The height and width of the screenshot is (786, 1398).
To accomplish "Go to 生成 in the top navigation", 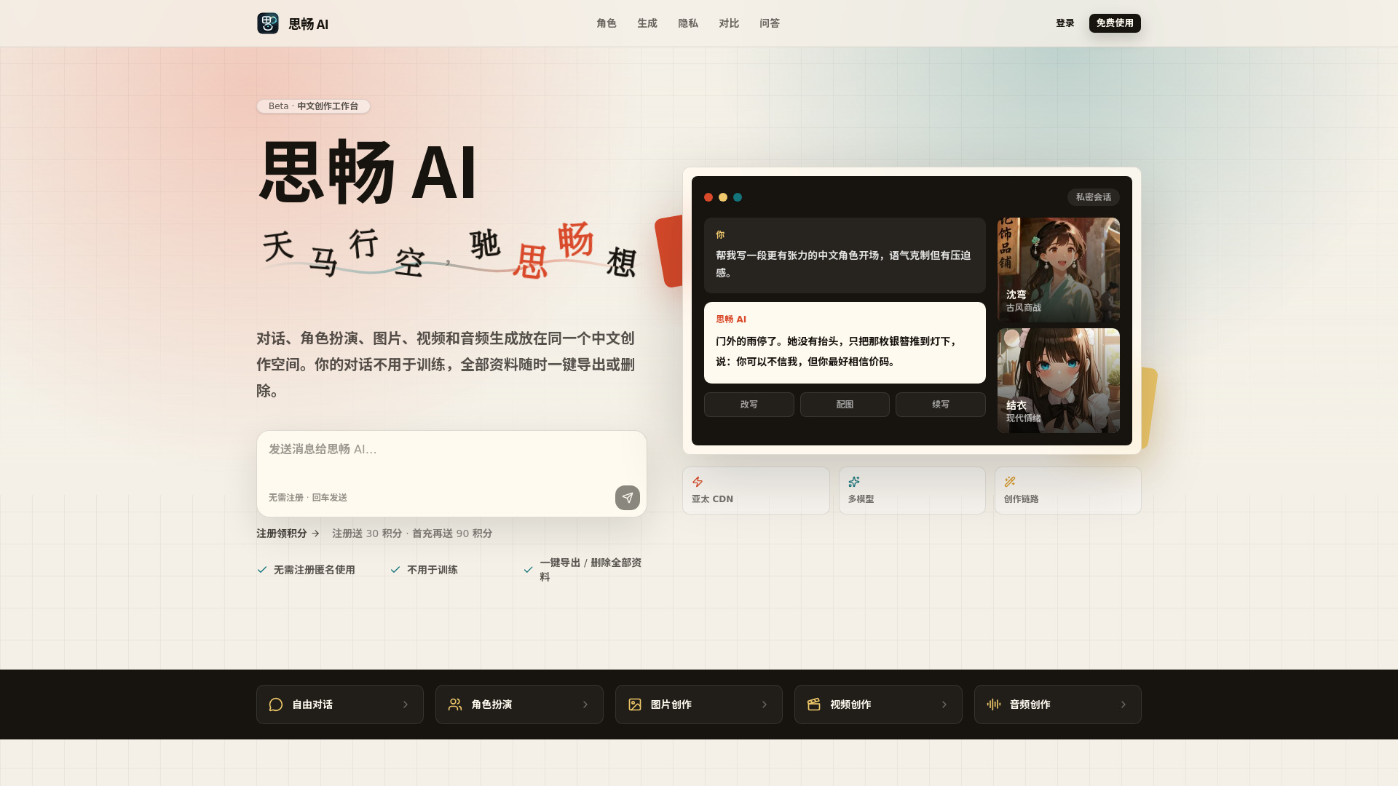I will 647,23.
